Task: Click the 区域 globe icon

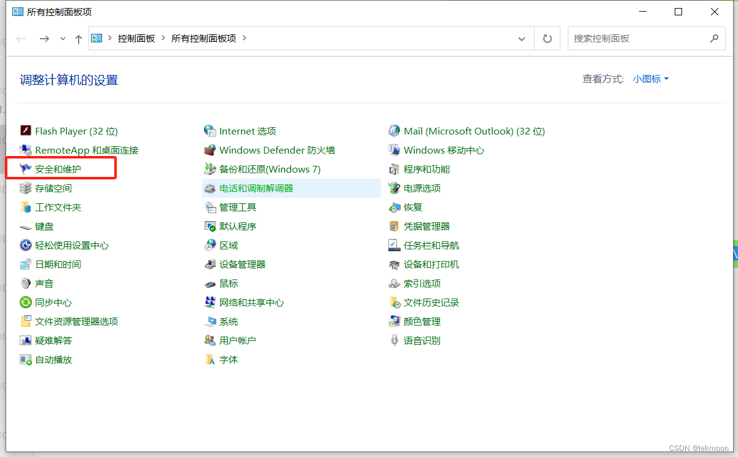Action: 210,245
